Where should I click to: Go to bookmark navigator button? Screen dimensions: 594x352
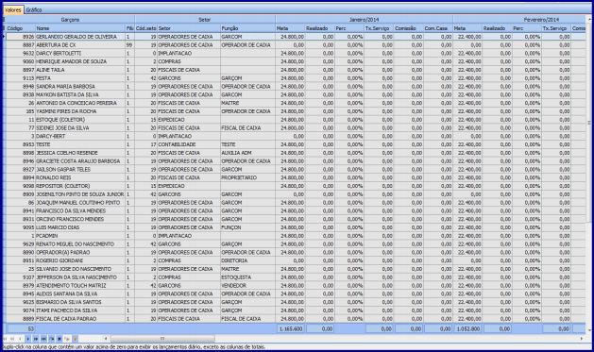tap(59, 339)
